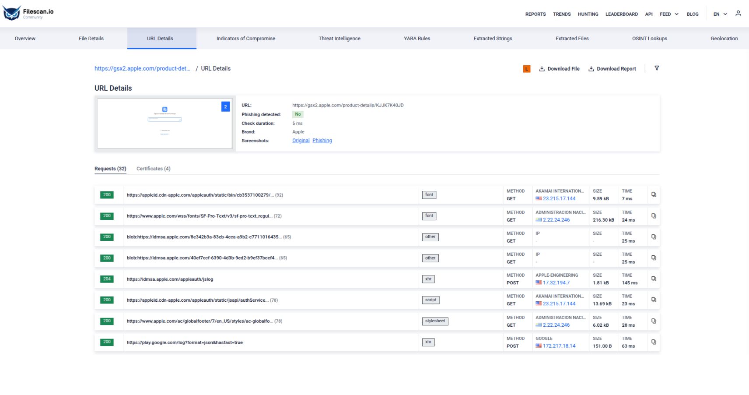Click the Download Report button
749x395 pixels.
612,69
